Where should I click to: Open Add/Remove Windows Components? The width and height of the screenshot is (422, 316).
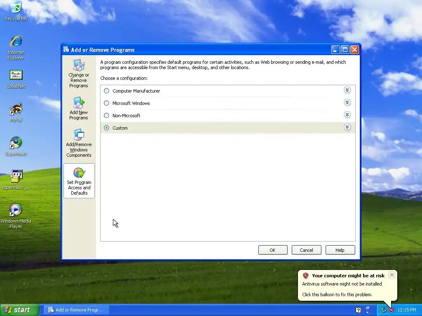[x=79, y=143]
